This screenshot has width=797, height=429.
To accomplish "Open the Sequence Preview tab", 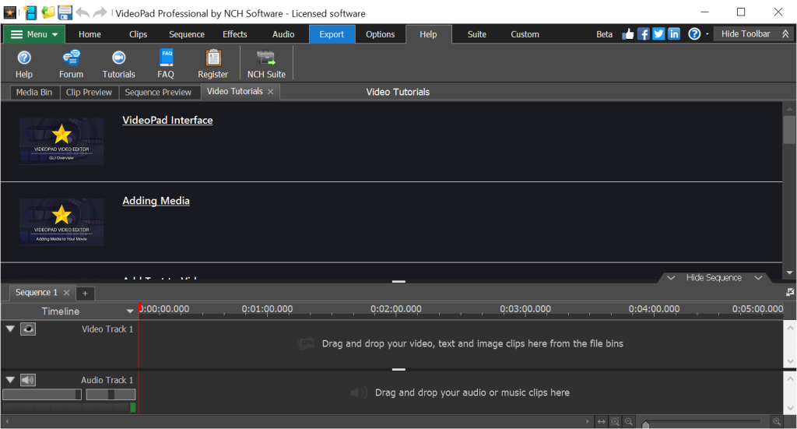I will 158,92.
